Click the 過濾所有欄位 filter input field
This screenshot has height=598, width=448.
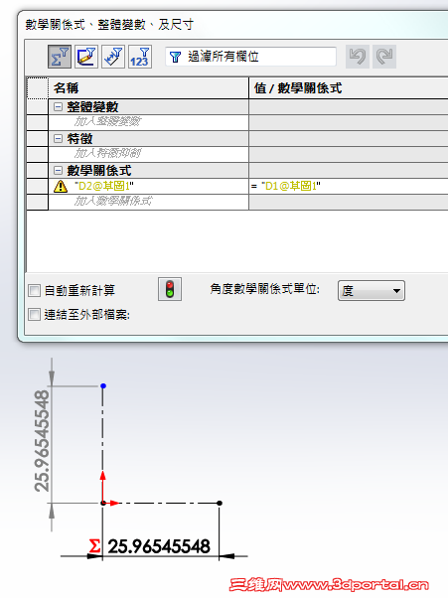click(x=251, y=57)
